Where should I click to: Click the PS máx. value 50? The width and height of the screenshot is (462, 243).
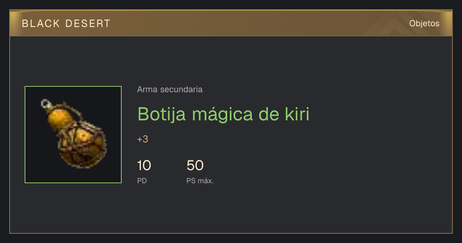195,165
